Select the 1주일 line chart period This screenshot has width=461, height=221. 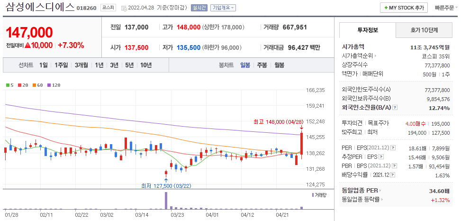[61, 65]
